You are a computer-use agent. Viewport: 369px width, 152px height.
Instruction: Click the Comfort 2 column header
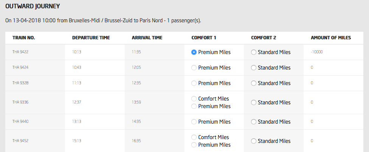264,38
